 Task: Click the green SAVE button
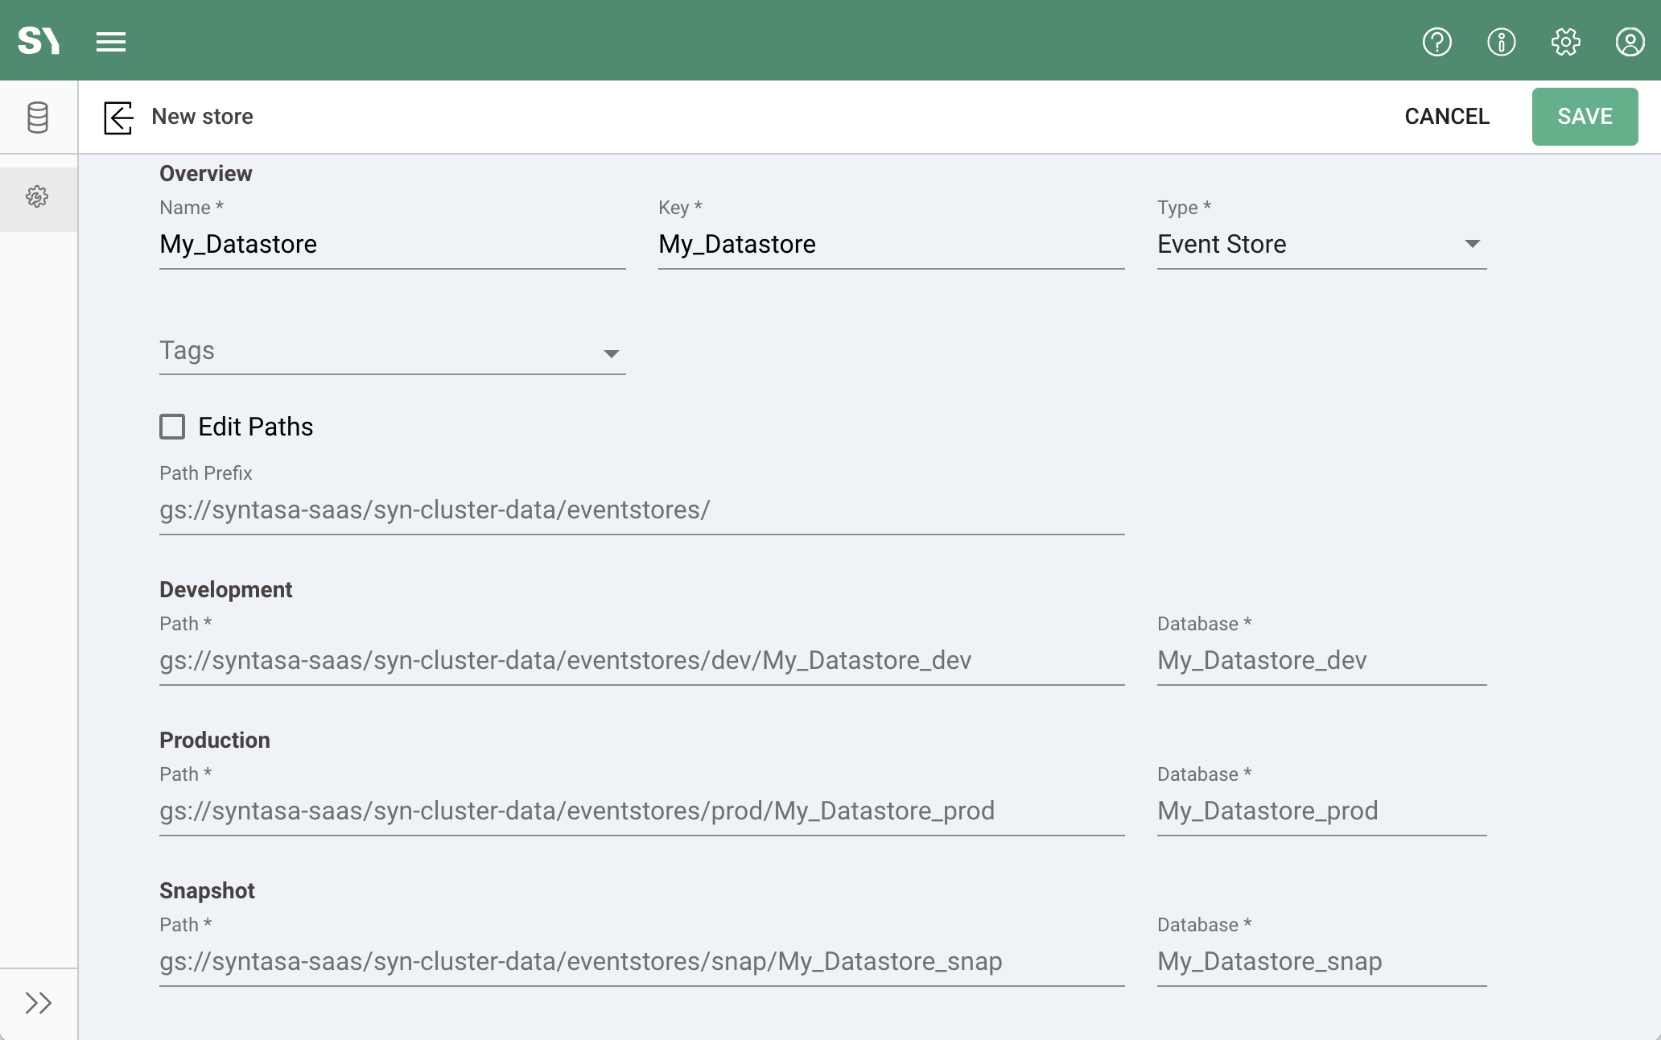[1585, 117]
